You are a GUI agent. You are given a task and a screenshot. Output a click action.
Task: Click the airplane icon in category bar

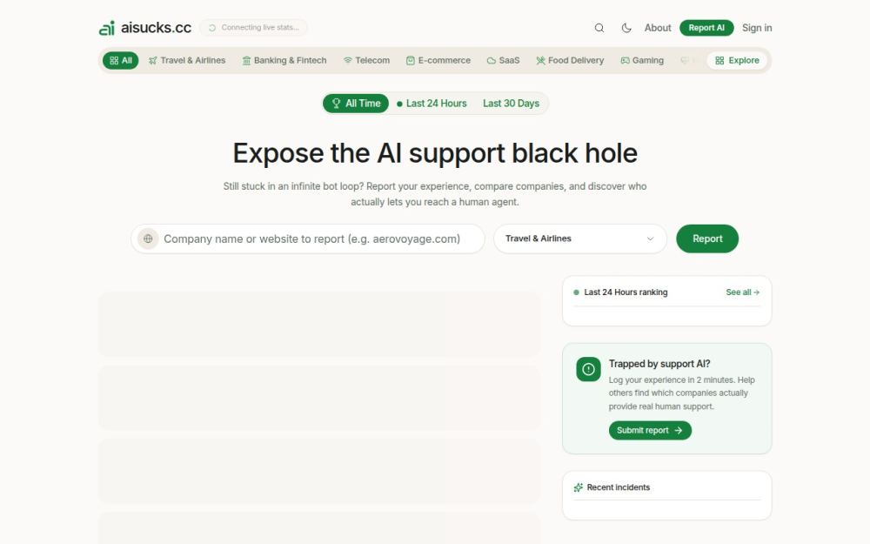pos(152,61)
